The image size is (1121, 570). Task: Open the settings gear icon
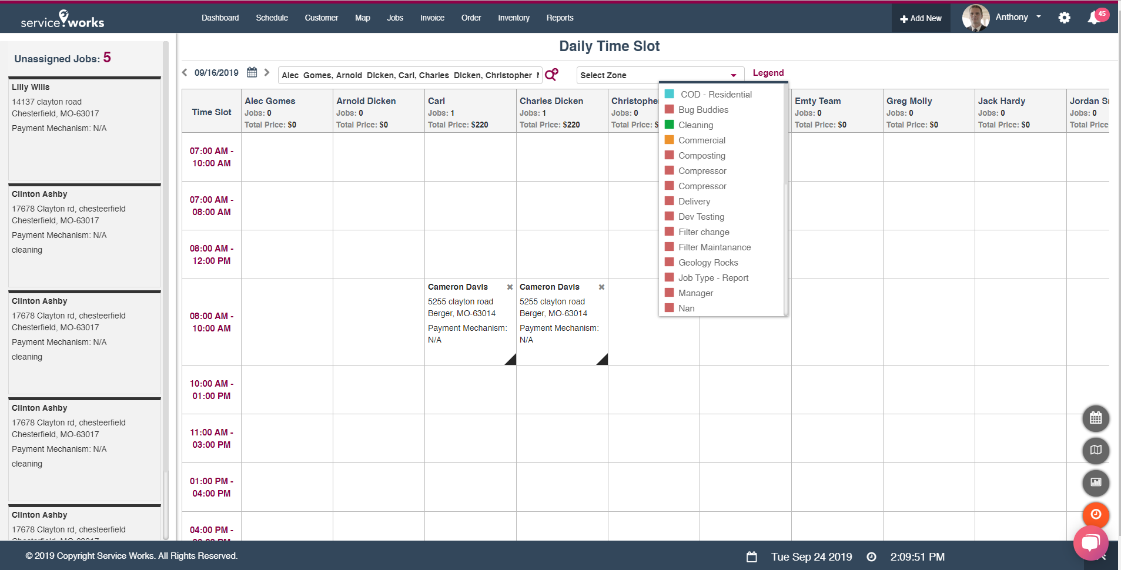click(1064, 18)
